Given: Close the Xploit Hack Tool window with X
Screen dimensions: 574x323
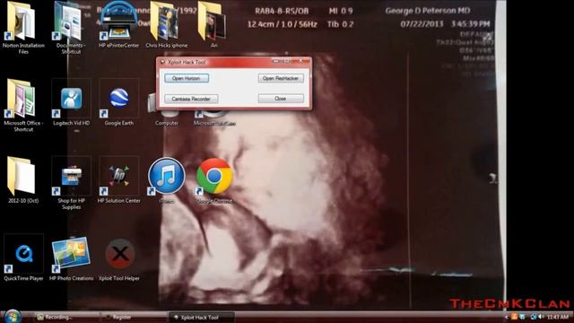Looking at the screenshot, I should point(302,61).
